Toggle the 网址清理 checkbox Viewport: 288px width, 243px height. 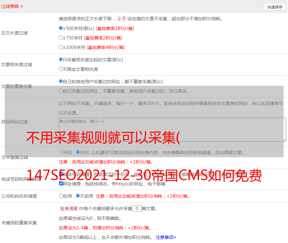coord(61,183)
